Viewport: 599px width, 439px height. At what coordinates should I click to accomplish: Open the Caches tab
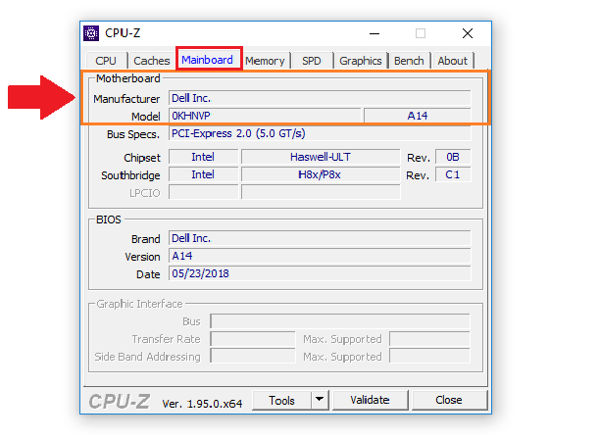tap(152, 61)
